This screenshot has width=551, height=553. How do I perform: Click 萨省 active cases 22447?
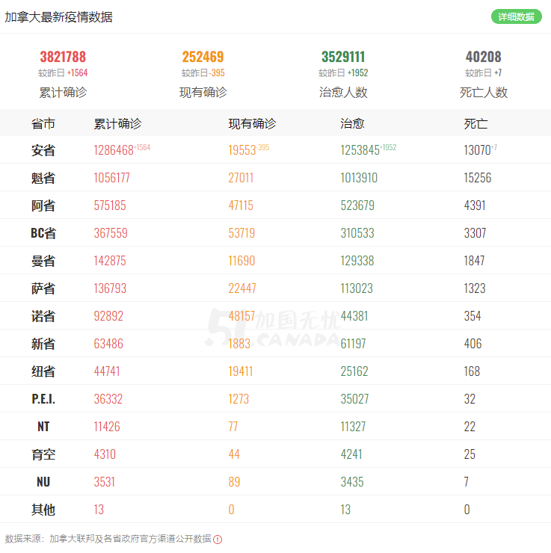[242, 288]
